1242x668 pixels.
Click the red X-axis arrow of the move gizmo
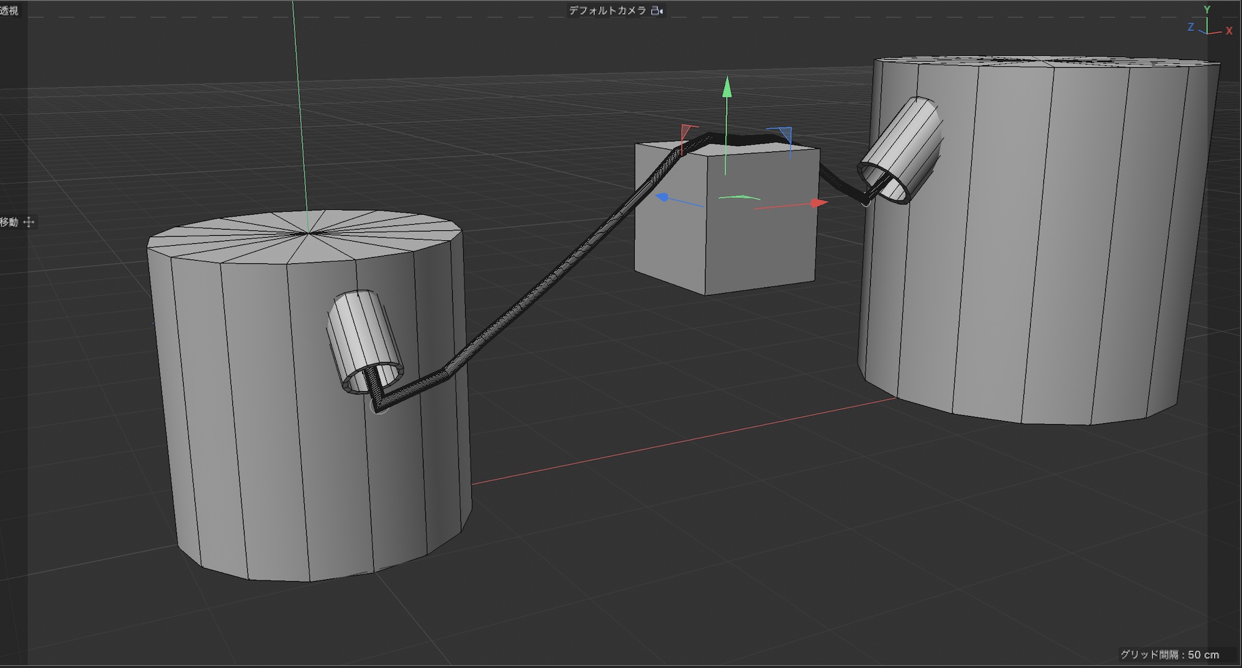pos(818,203)
